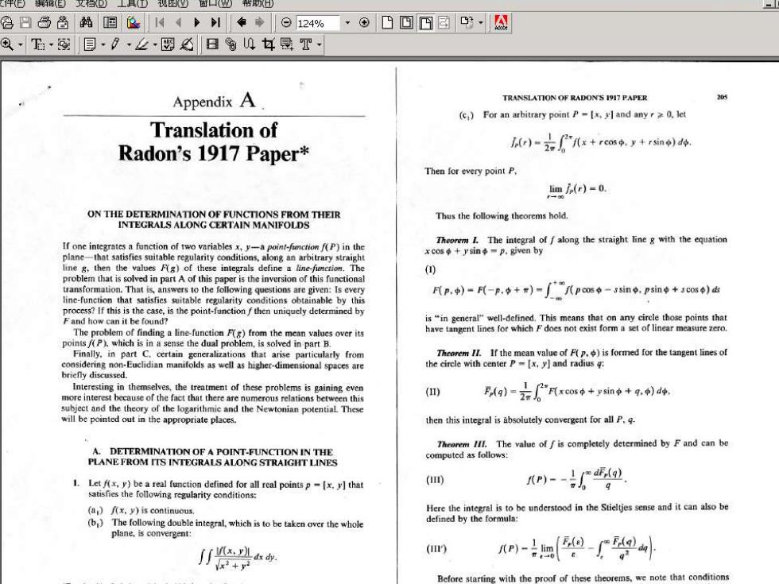
Task: Open the 视图(V) menu
Action: tap(173, 3)
